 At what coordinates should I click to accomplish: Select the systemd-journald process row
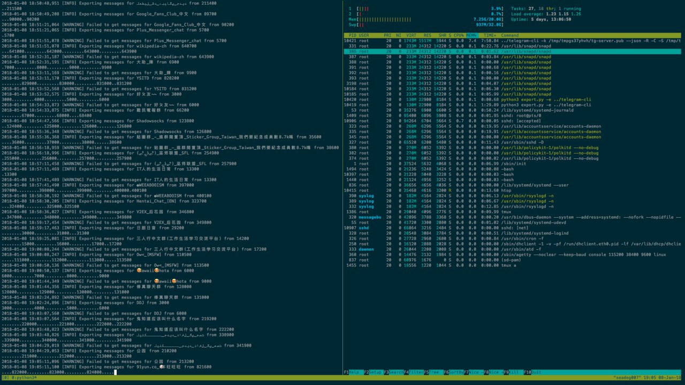pos(513,110)
